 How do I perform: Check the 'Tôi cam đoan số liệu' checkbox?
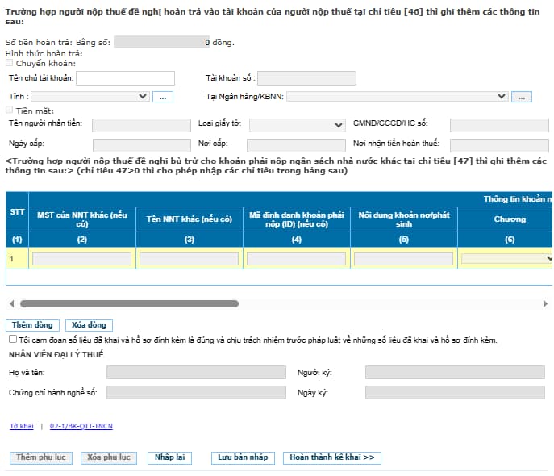click(x=13, y=339)
